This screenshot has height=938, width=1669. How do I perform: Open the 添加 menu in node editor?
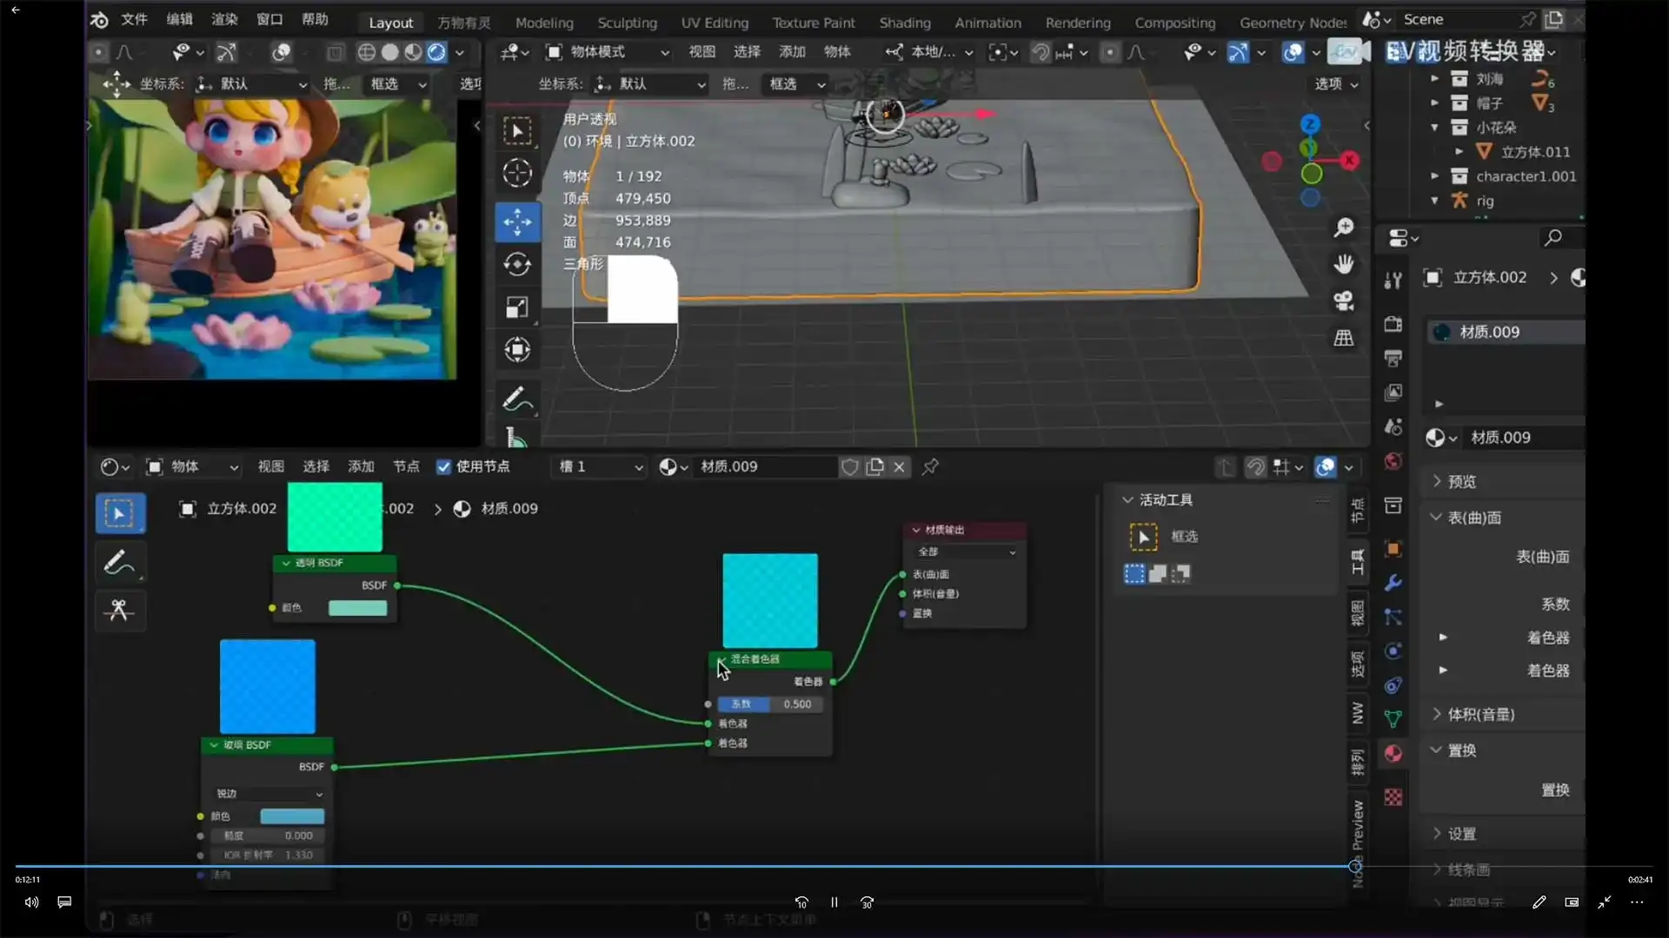361,466
